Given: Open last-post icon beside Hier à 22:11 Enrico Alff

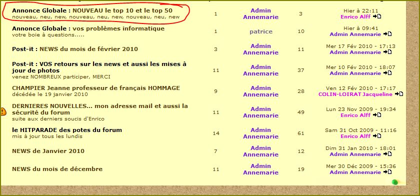Looking at the screenshot, I should (x=377, y=16).
